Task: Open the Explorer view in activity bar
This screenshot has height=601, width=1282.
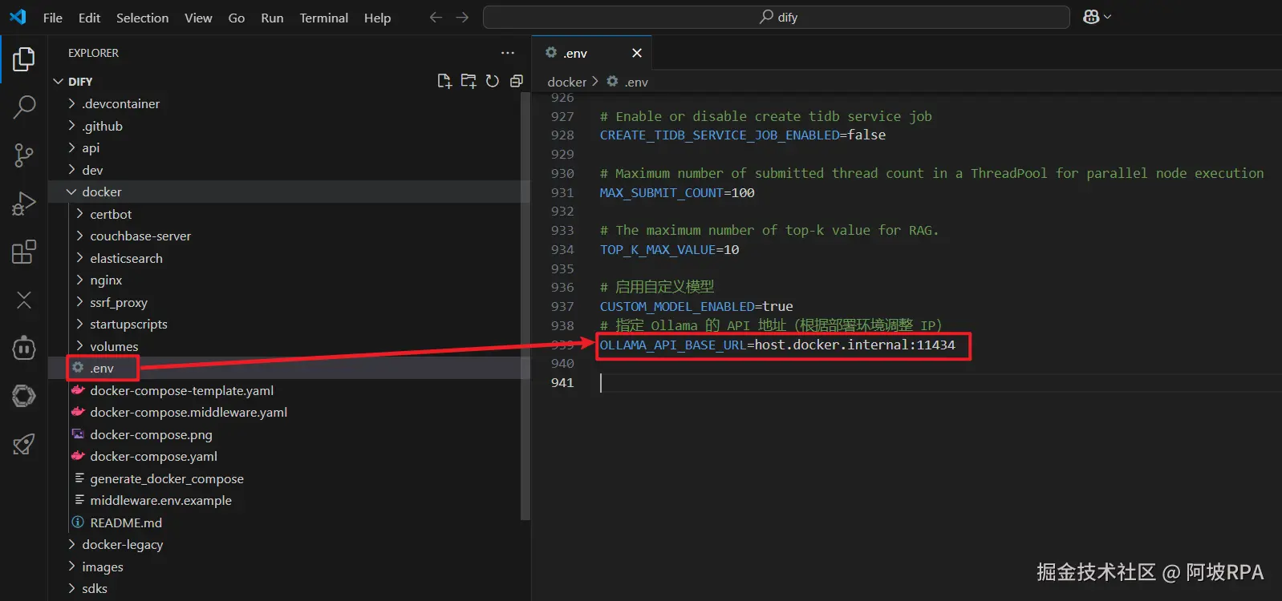Action: click(24, 59)
